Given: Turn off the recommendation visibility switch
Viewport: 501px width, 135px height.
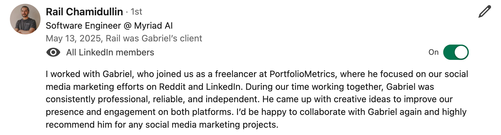Looking at the screenshot, I should pos(456,53).
